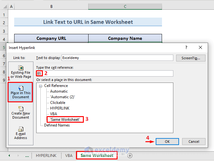
Task: Click the worksheet title 'Link Text to URL' cell
Action: pyautogui.click(x=88, y=22)
